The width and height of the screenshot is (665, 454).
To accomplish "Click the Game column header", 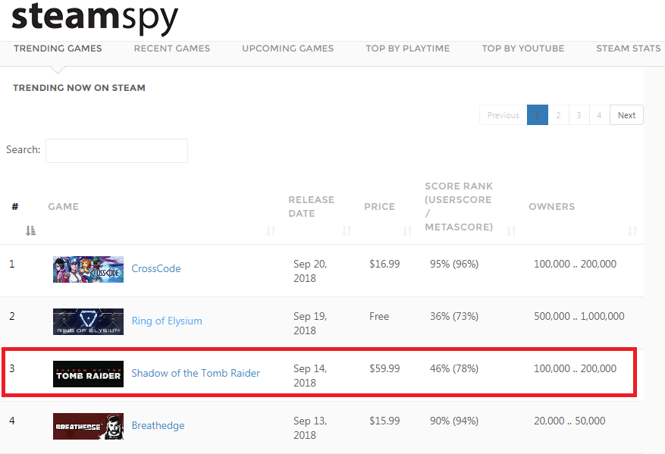I will coord(63,206).
